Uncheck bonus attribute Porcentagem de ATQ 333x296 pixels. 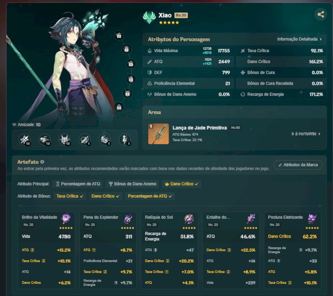coord(150,196)
